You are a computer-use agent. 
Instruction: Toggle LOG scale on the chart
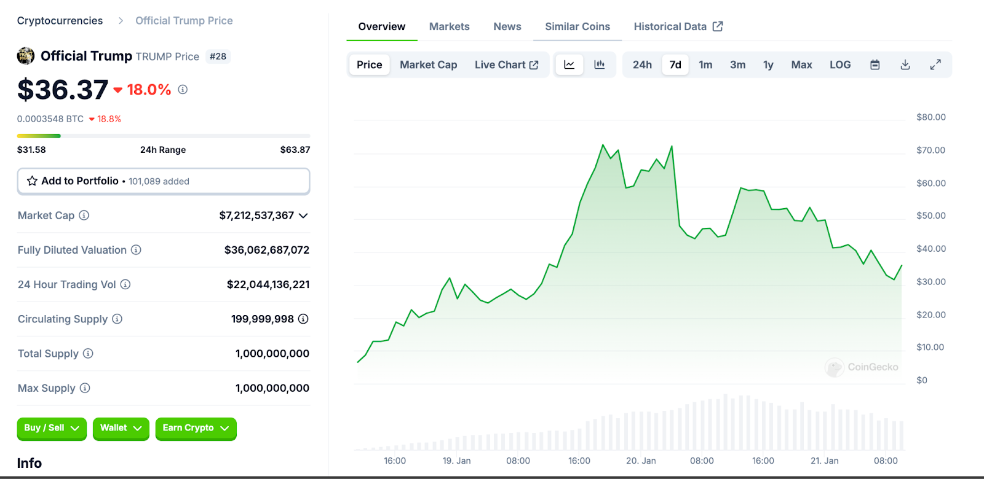[x=840, y=64]
